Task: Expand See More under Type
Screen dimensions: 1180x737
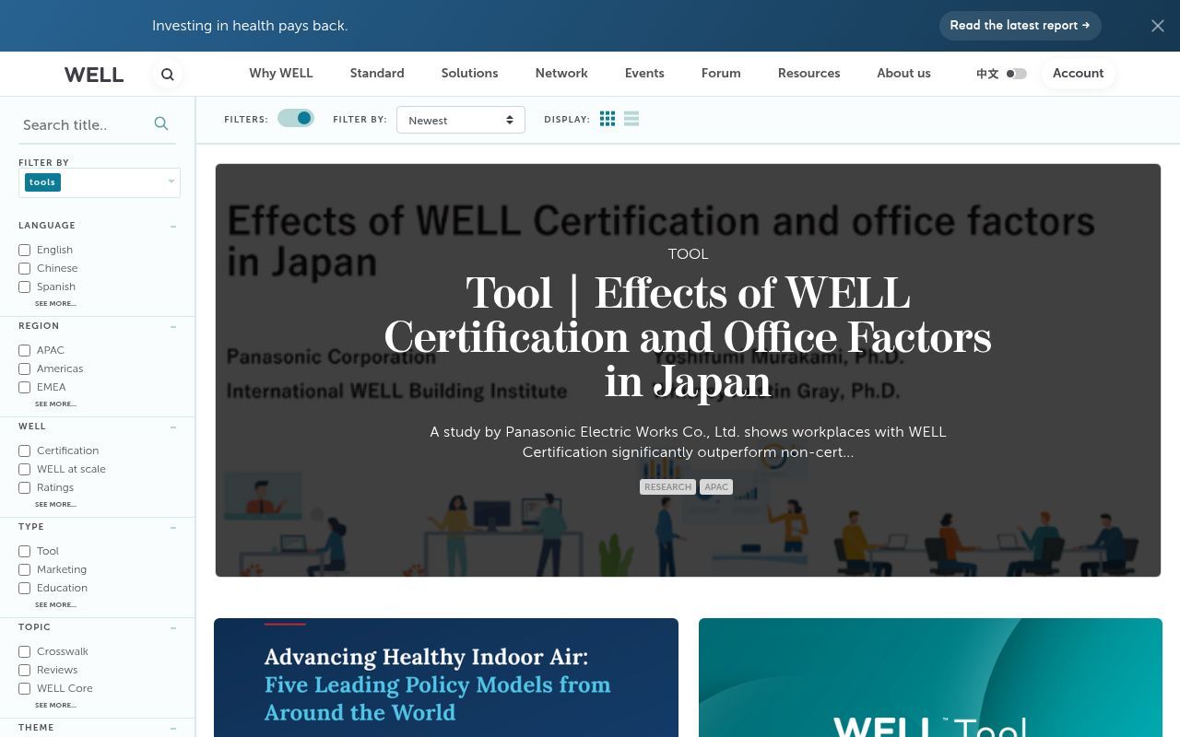Action: (x=55, y=604)
